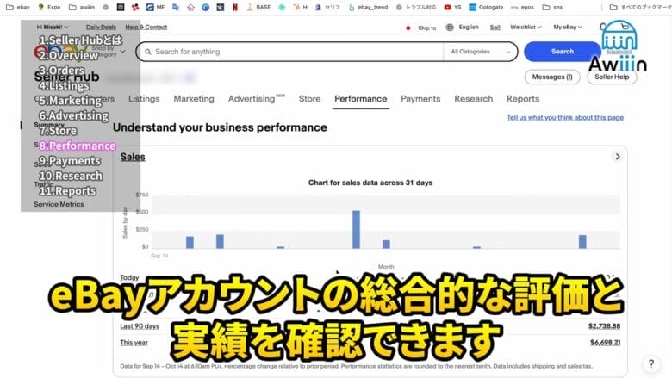
Task: Click the blue Search button
Action: [562, 52]
